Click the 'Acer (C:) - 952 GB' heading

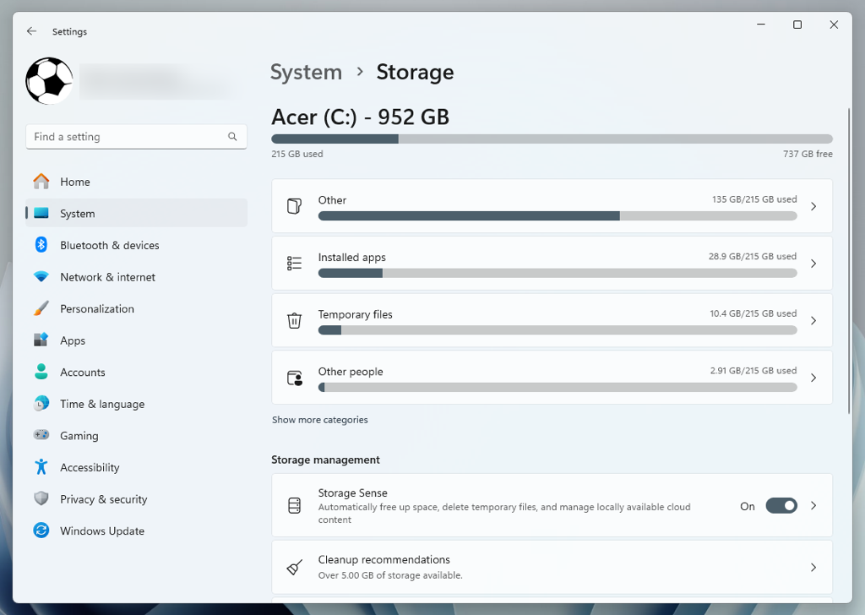[360, 117]
